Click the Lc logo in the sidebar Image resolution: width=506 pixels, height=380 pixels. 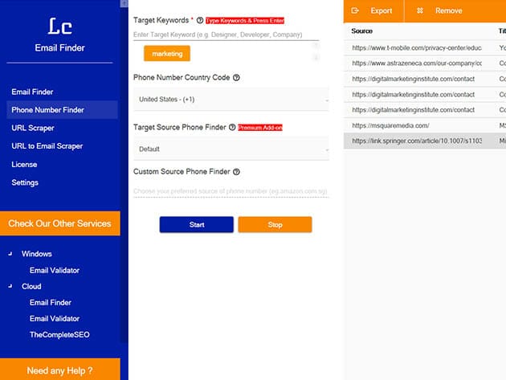tap(59, 28)
